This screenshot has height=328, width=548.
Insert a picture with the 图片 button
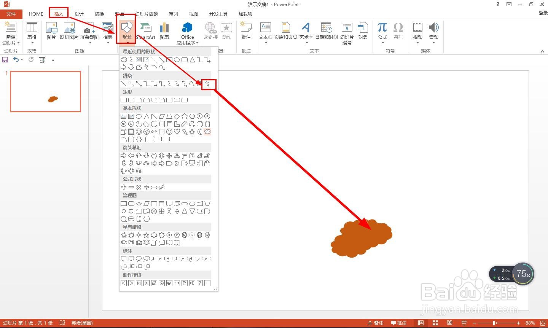[x=51, y=31]
